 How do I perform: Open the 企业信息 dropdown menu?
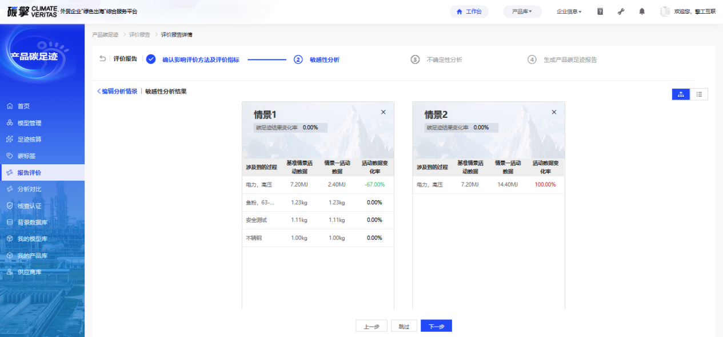(x=569, y=11)
